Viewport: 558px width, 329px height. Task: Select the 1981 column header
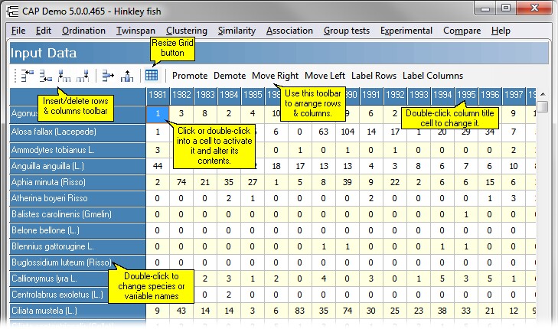[158, 95]
